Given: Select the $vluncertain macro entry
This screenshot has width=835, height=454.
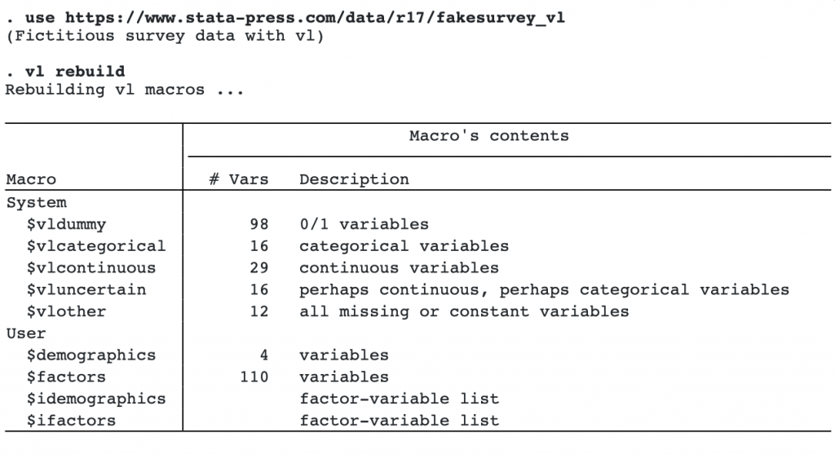Looking at the screenshot, I should pyautogui.click(x=86, y=289).
